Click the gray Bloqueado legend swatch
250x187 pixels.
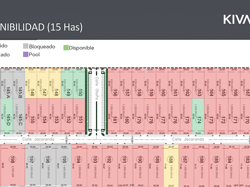(x=26, y=46)
